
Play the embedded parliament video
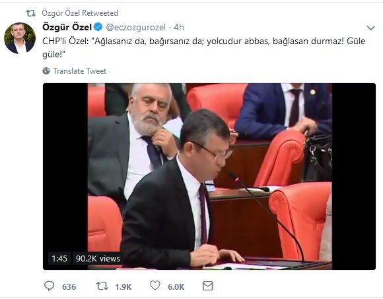[x=209, y=177]
